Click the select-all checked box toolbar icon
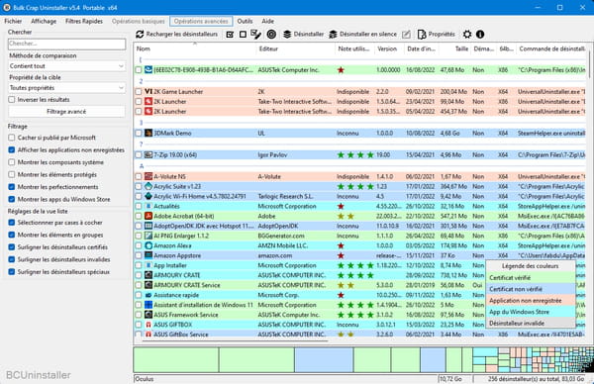This screenshot has height=384, width=594. [230, 35]
